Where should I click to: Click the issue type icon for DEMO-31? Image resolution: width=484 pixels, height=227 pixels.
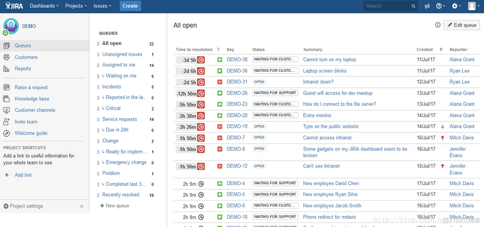point(220,82)
